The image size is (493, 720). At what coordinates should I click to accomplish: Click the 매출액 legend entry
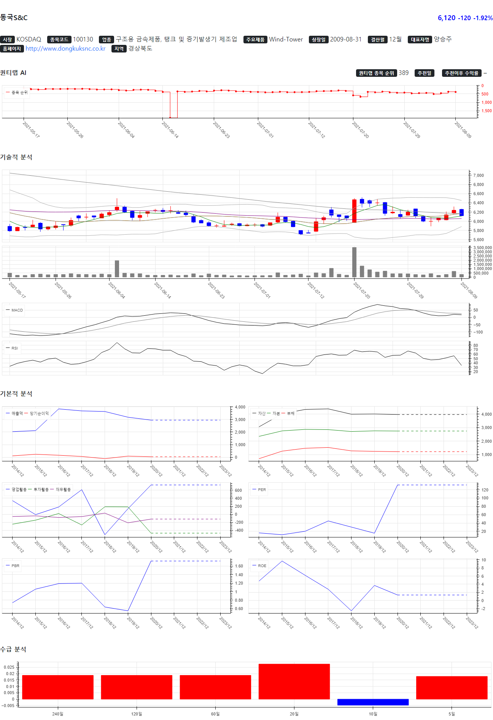14,413
